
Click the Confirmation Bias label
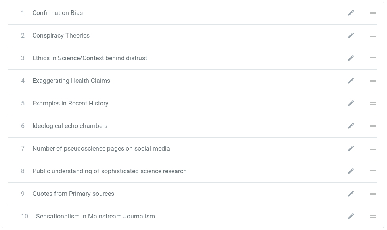[57, 13]
